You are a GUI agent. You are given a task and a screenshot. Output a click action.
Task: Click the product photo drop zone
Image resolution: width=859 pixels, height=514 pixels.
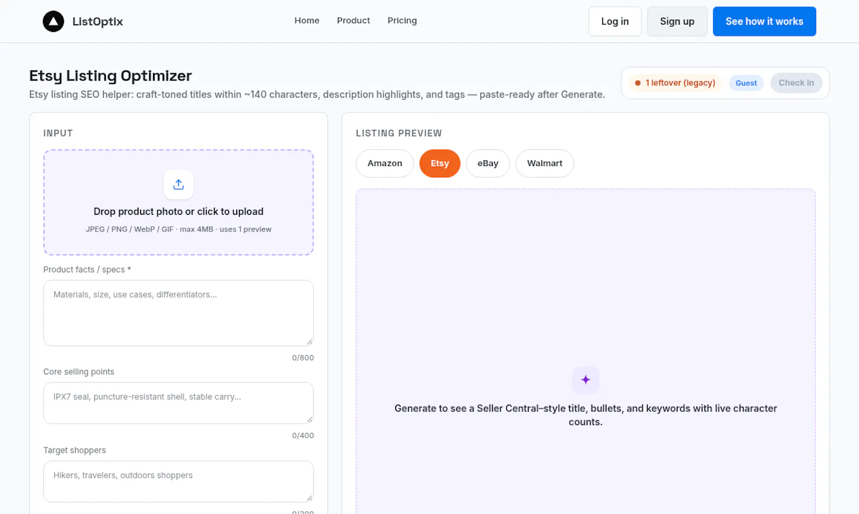pyautogui.click(x=179, y=202)
